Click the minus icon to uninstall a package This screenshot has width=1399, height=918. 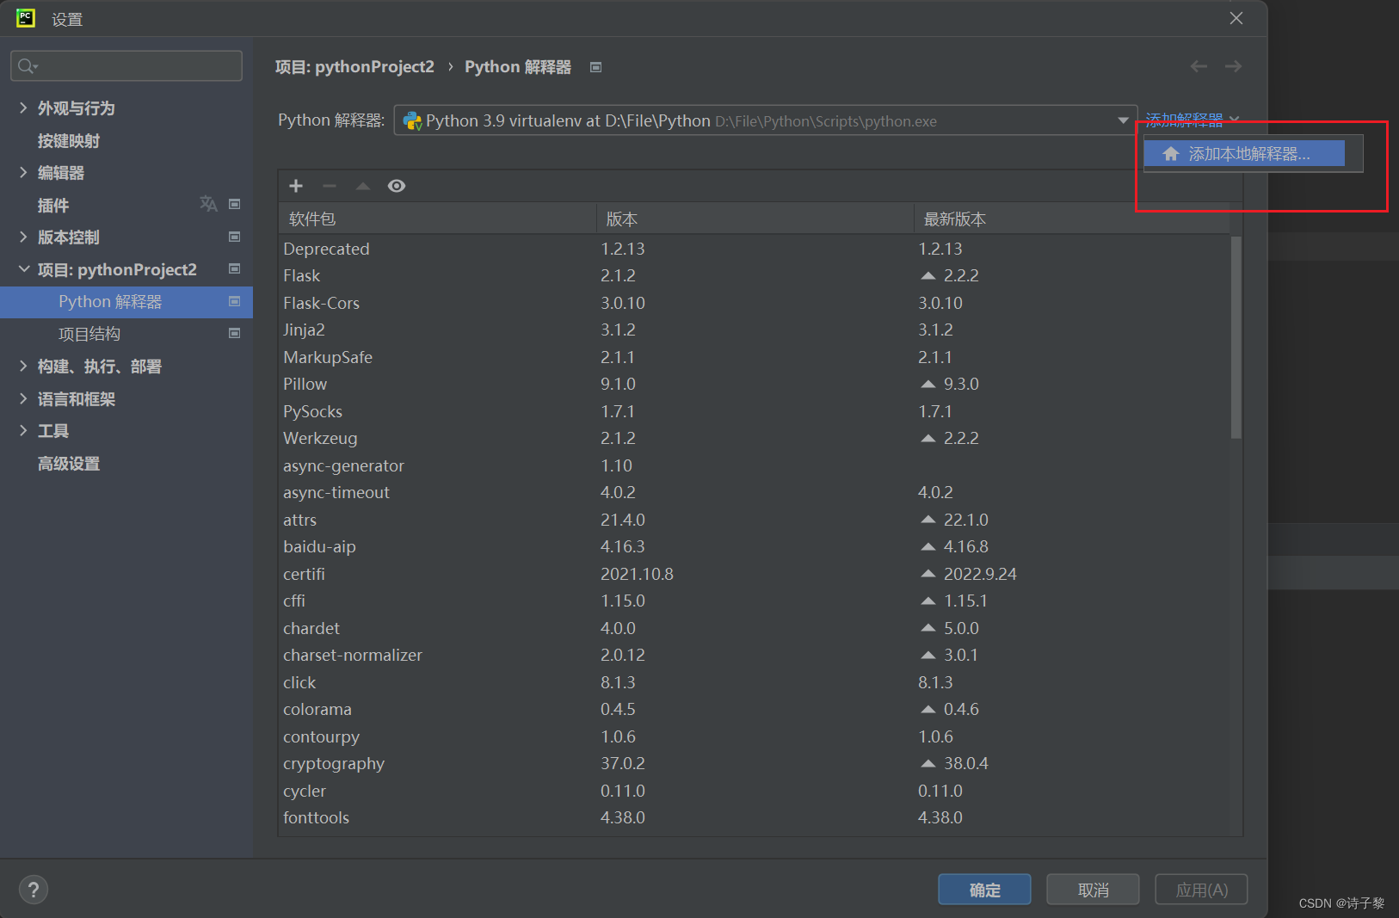pos(329,185)
